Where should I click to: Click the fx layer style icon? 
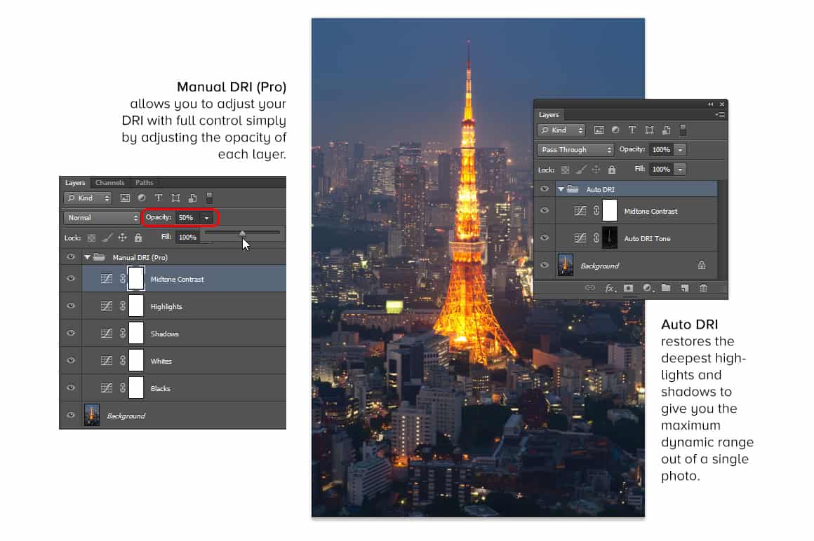(610, 288)
